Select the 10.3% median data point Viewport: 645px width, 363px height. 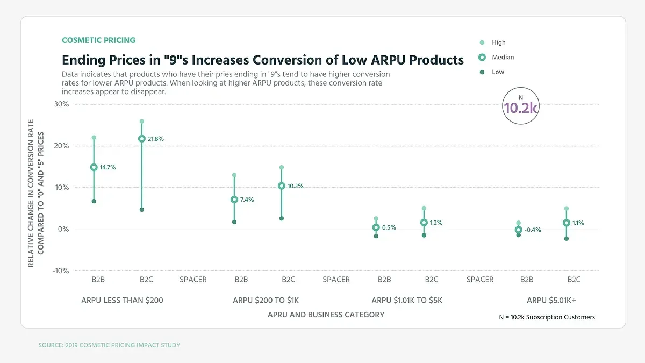pos(282,186)
